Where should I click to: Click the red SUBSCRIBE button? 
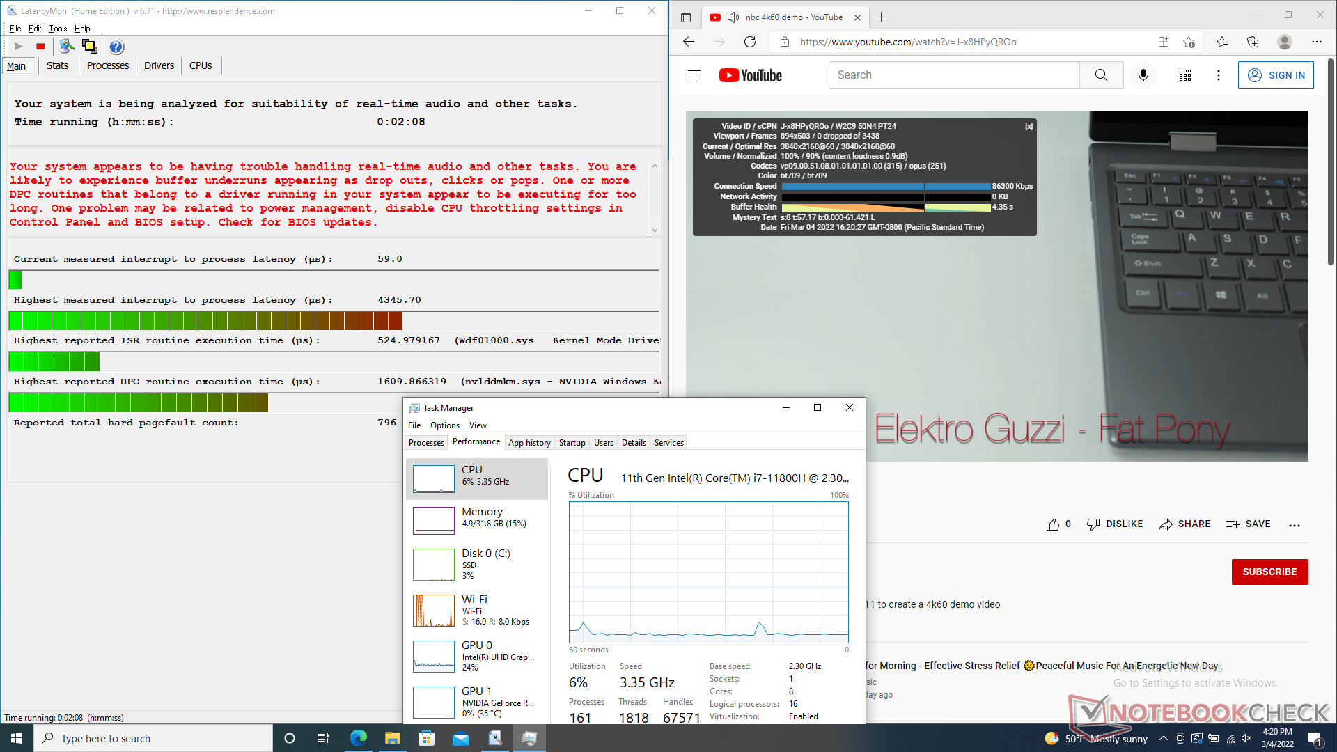point(1269,572)
